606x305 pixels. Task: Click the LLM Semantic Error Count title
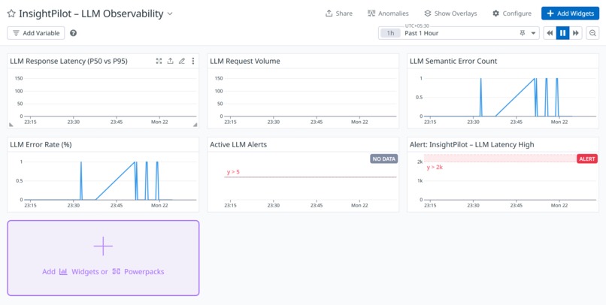click(x=453, y=61)
